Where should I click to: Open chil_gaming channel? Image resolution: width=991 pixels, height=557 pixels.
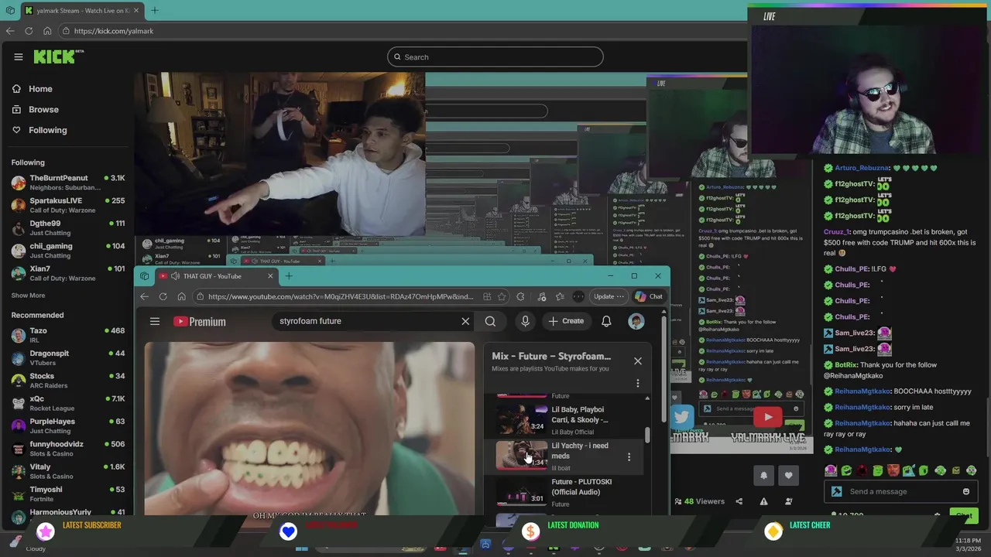click(x=67, y=251)
